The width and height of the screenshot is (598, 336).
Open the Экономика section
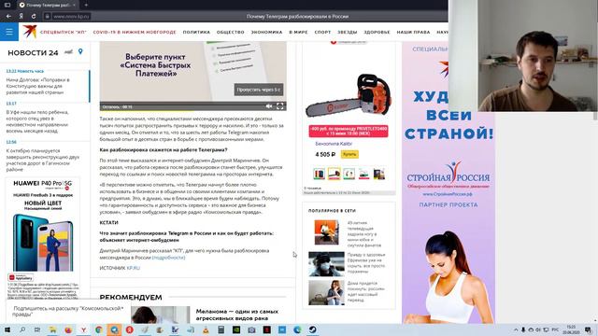click(x=266, y=33)
